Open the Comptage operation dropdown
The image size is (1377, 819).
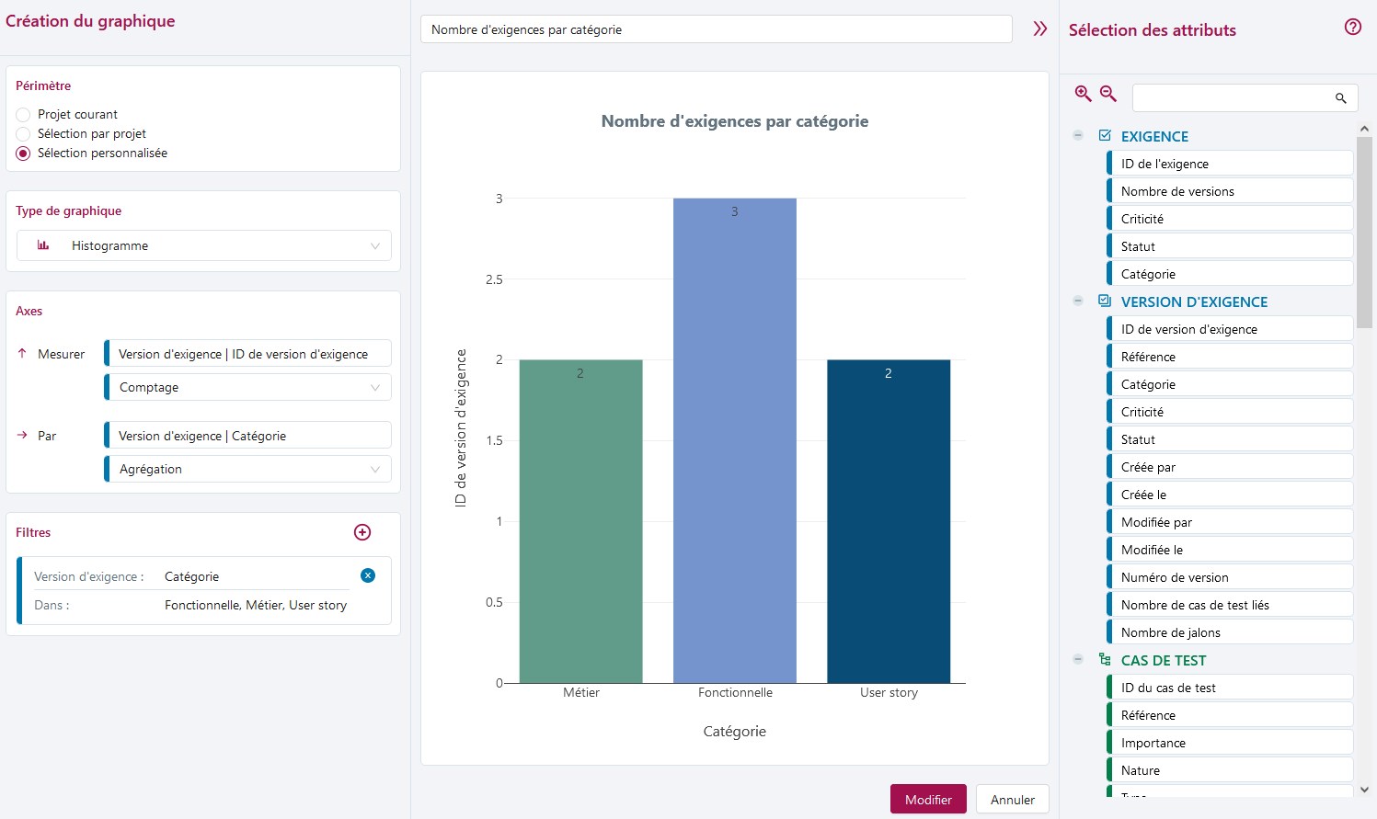pos(248,387)
